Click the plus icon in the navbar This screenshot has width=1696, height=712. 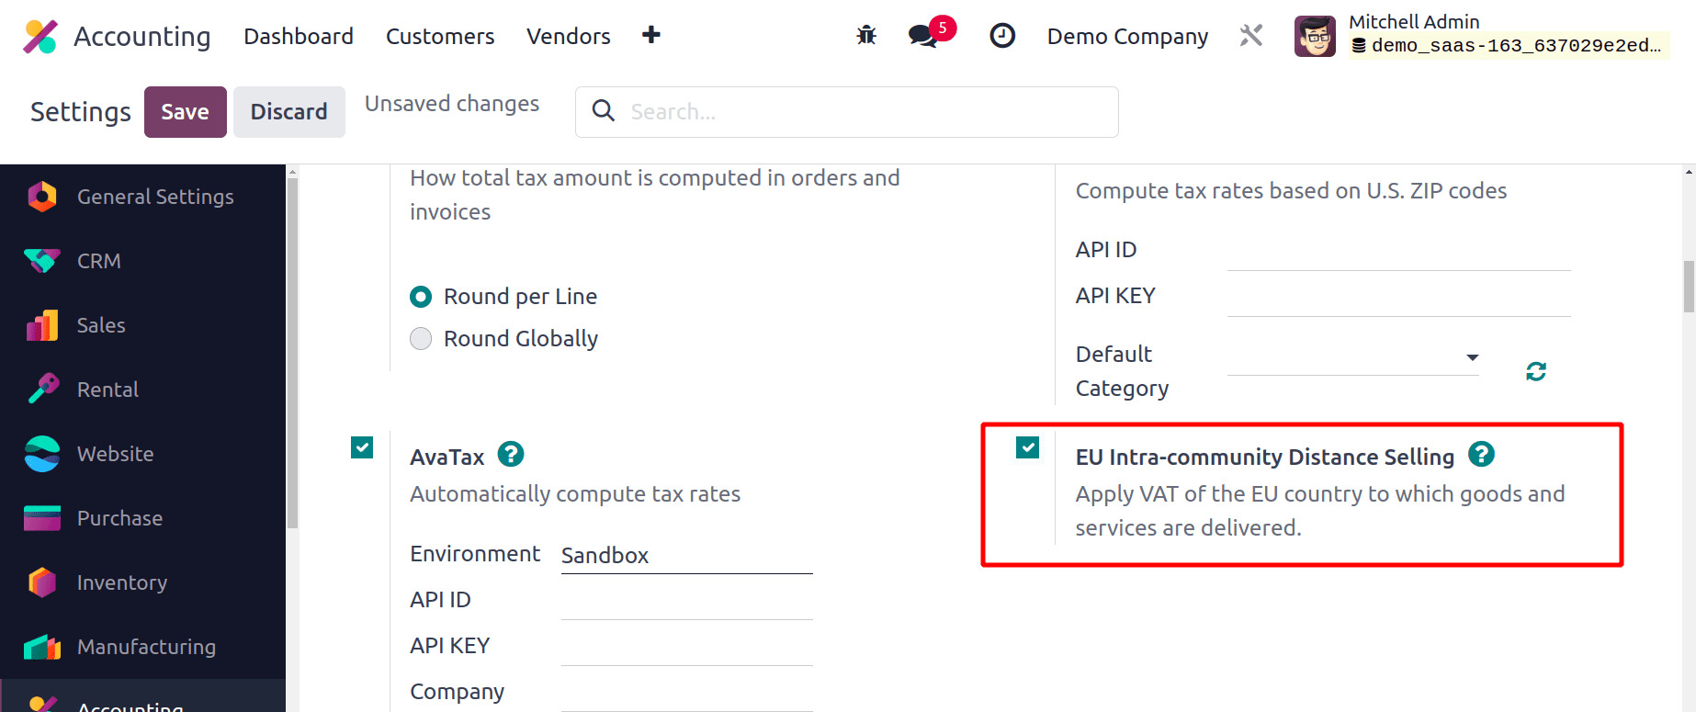(651, 35)
